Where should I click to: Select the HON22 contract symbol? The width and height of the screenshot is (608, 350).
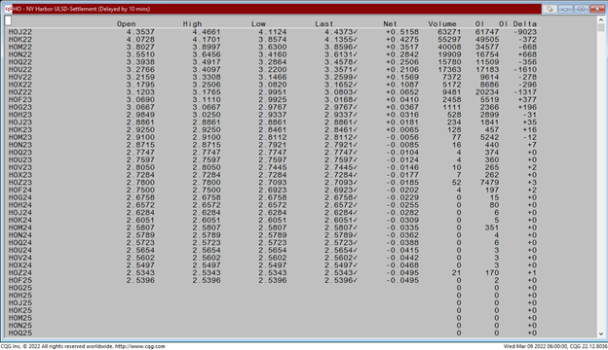(x=20, y=54)
